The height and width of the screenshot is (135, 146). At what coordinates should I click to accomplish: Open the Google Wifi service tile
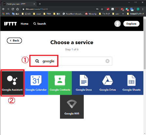pyautogui.click(x=72, y=107)
